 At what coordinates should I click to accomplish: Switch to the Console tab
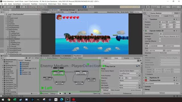[x=56, y=56]
